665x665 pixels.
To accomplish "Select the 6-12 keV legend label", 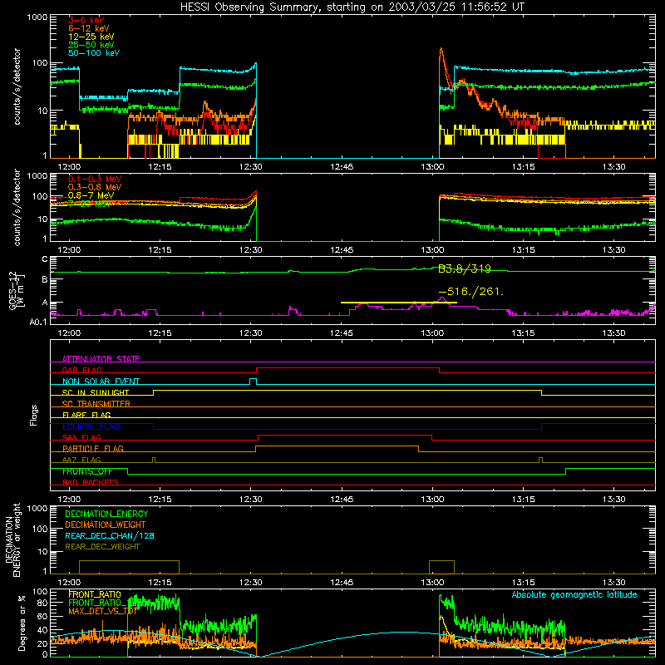I will [89, 28].
